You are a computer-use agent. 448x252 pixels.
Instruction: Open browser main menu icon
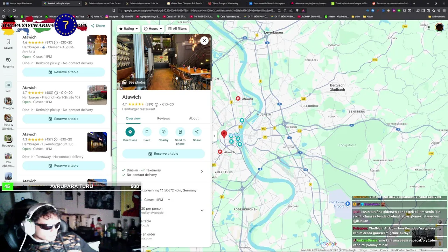click(444, 10)
